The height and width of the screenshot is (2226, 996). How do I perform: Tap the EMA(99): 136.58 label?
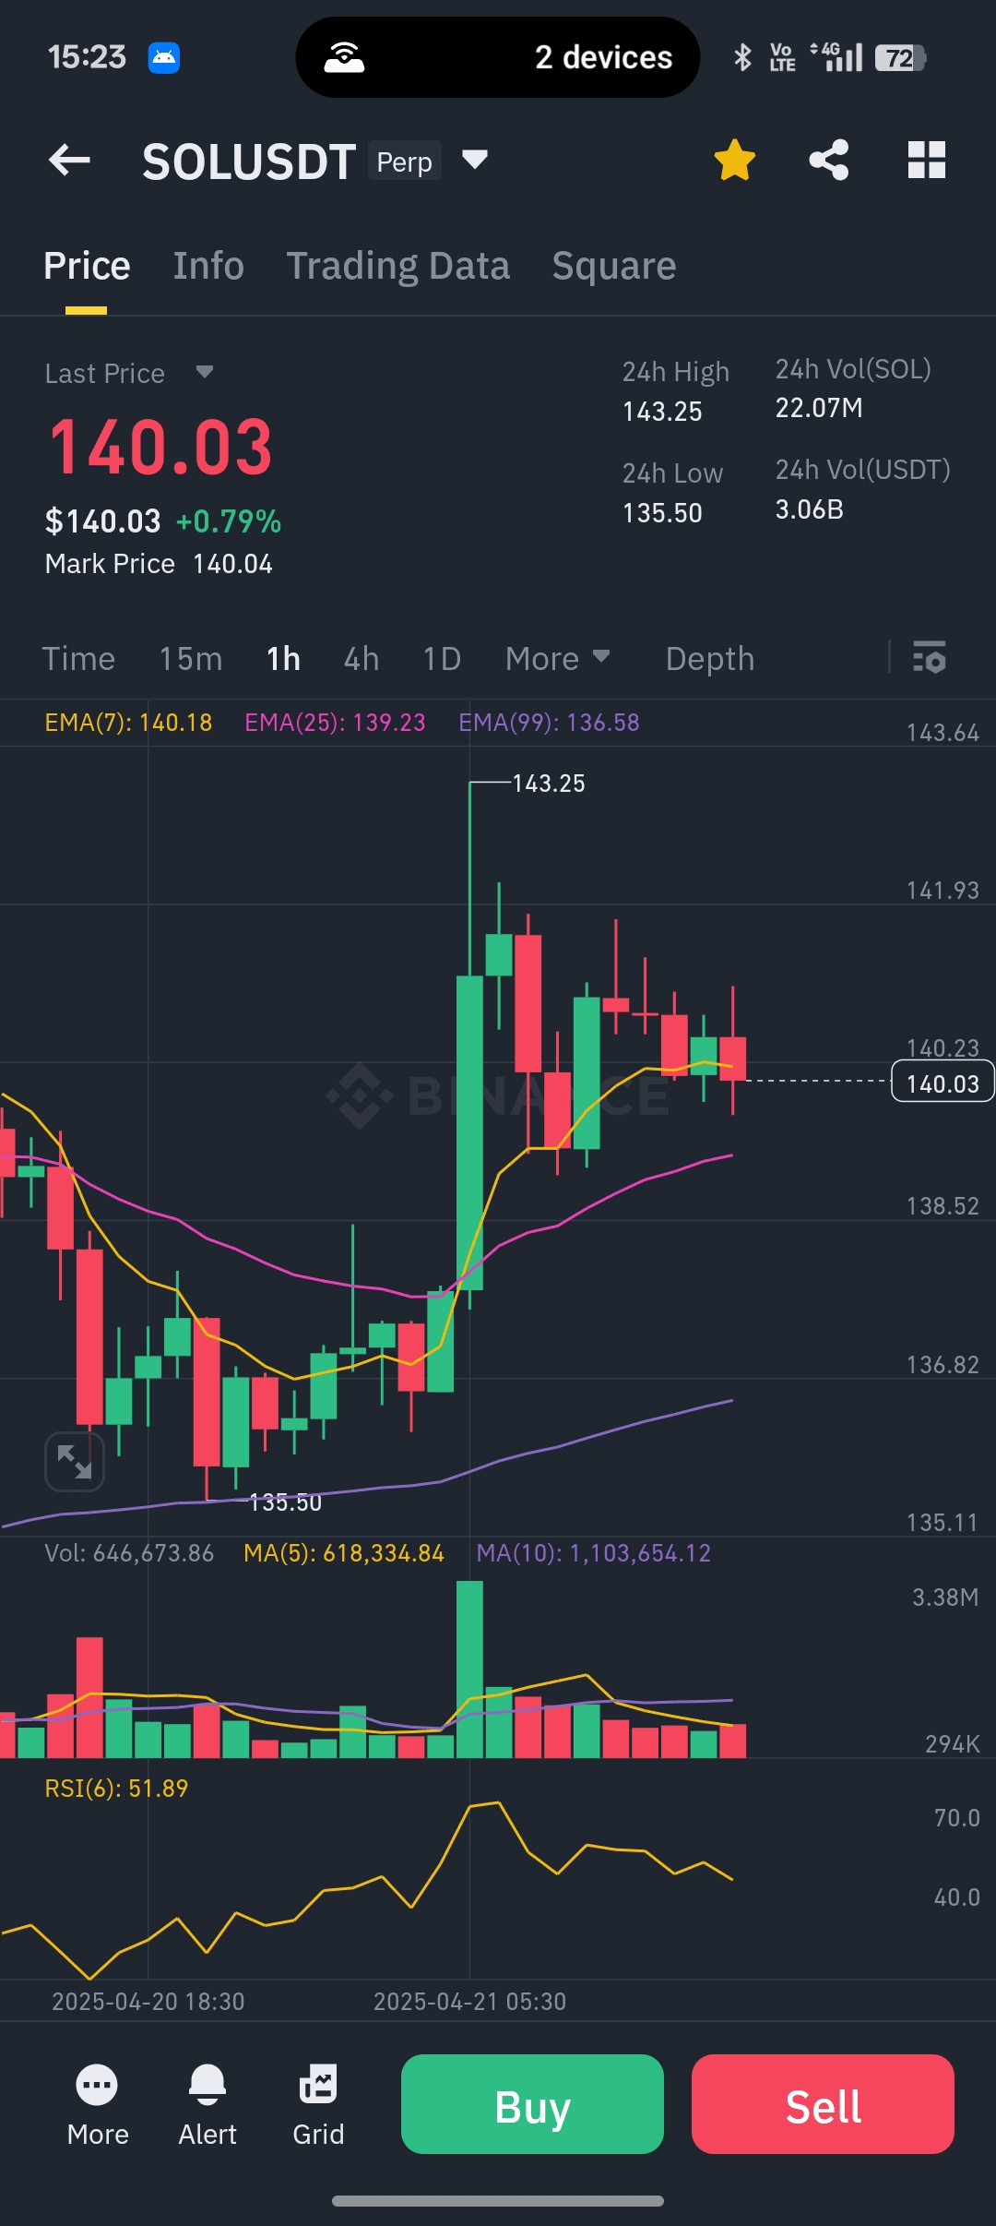pyautogui.click(x=549, y=723)
